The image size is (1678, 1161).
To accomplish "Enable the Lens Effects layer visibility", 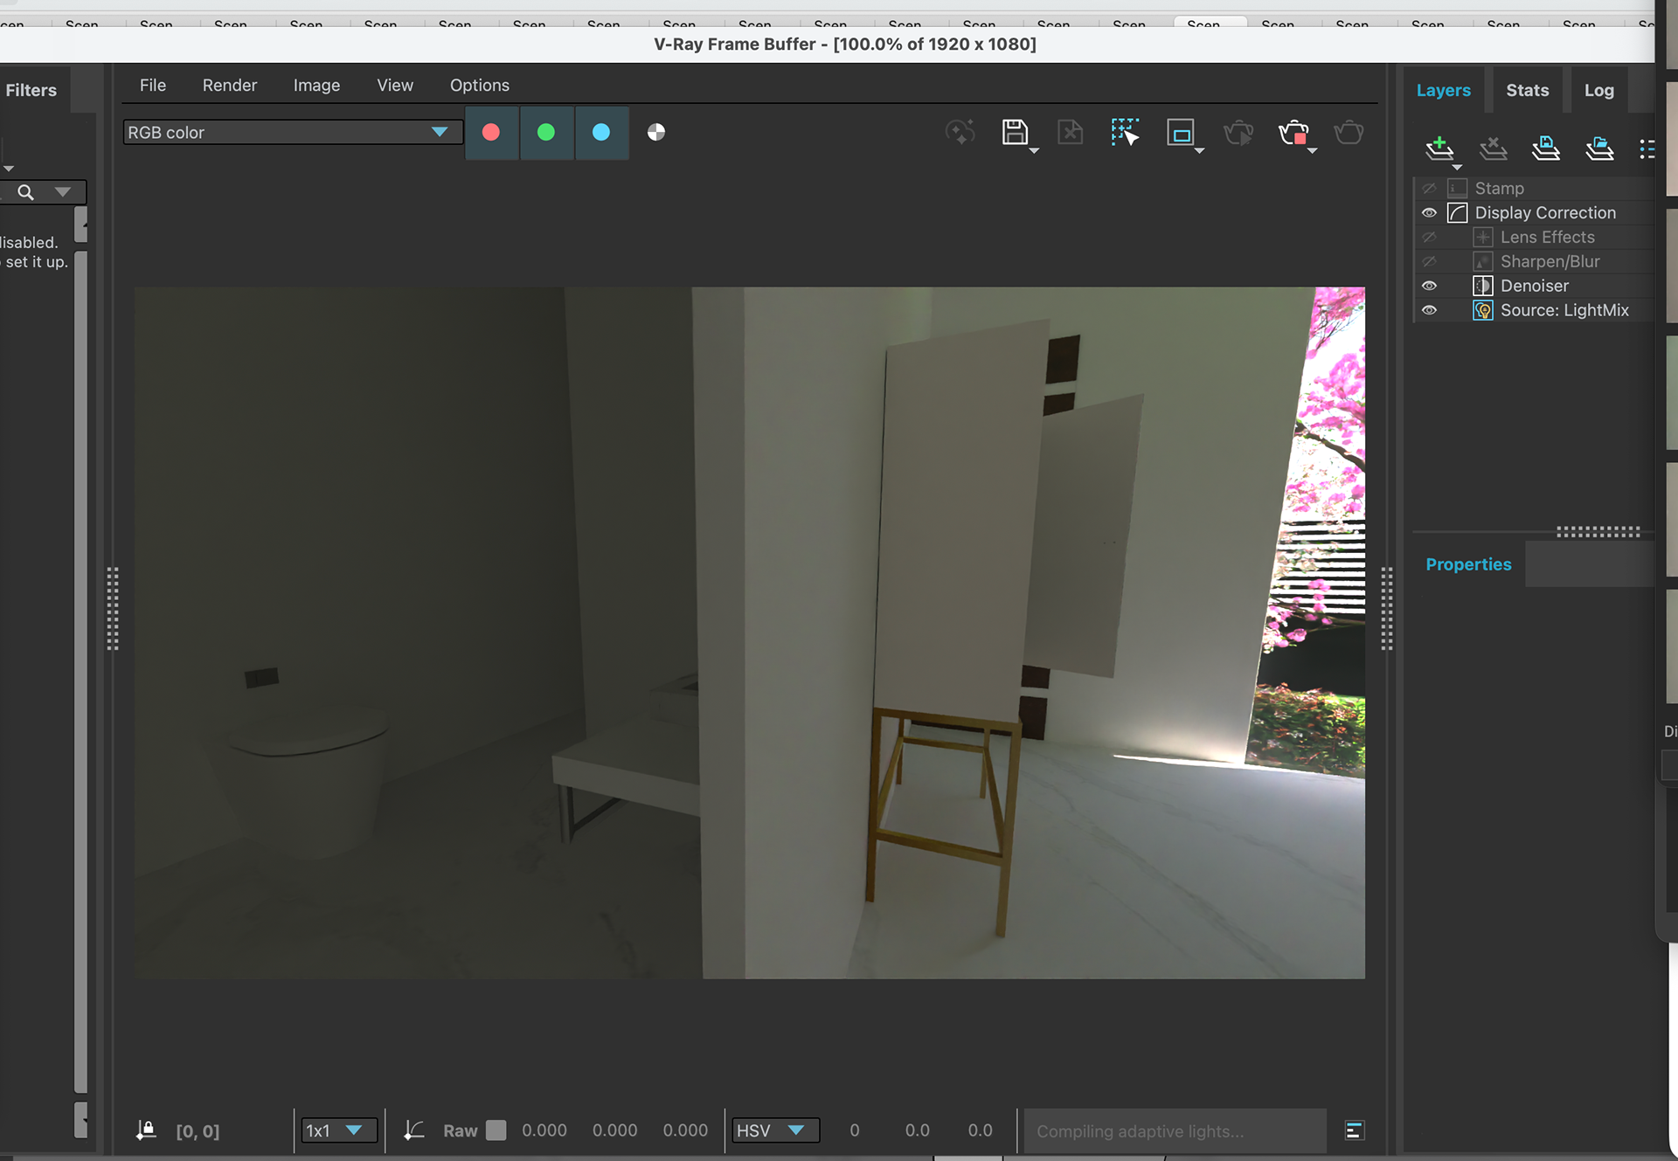I will (1429, 237).
